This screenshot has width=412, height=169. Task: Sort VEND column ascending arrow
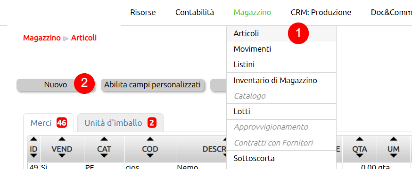(x=62, y=139)
